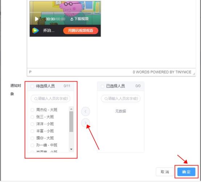This screenshot has width=201, height=182.
Task: Play the embedded video
Action: [37, 19]
